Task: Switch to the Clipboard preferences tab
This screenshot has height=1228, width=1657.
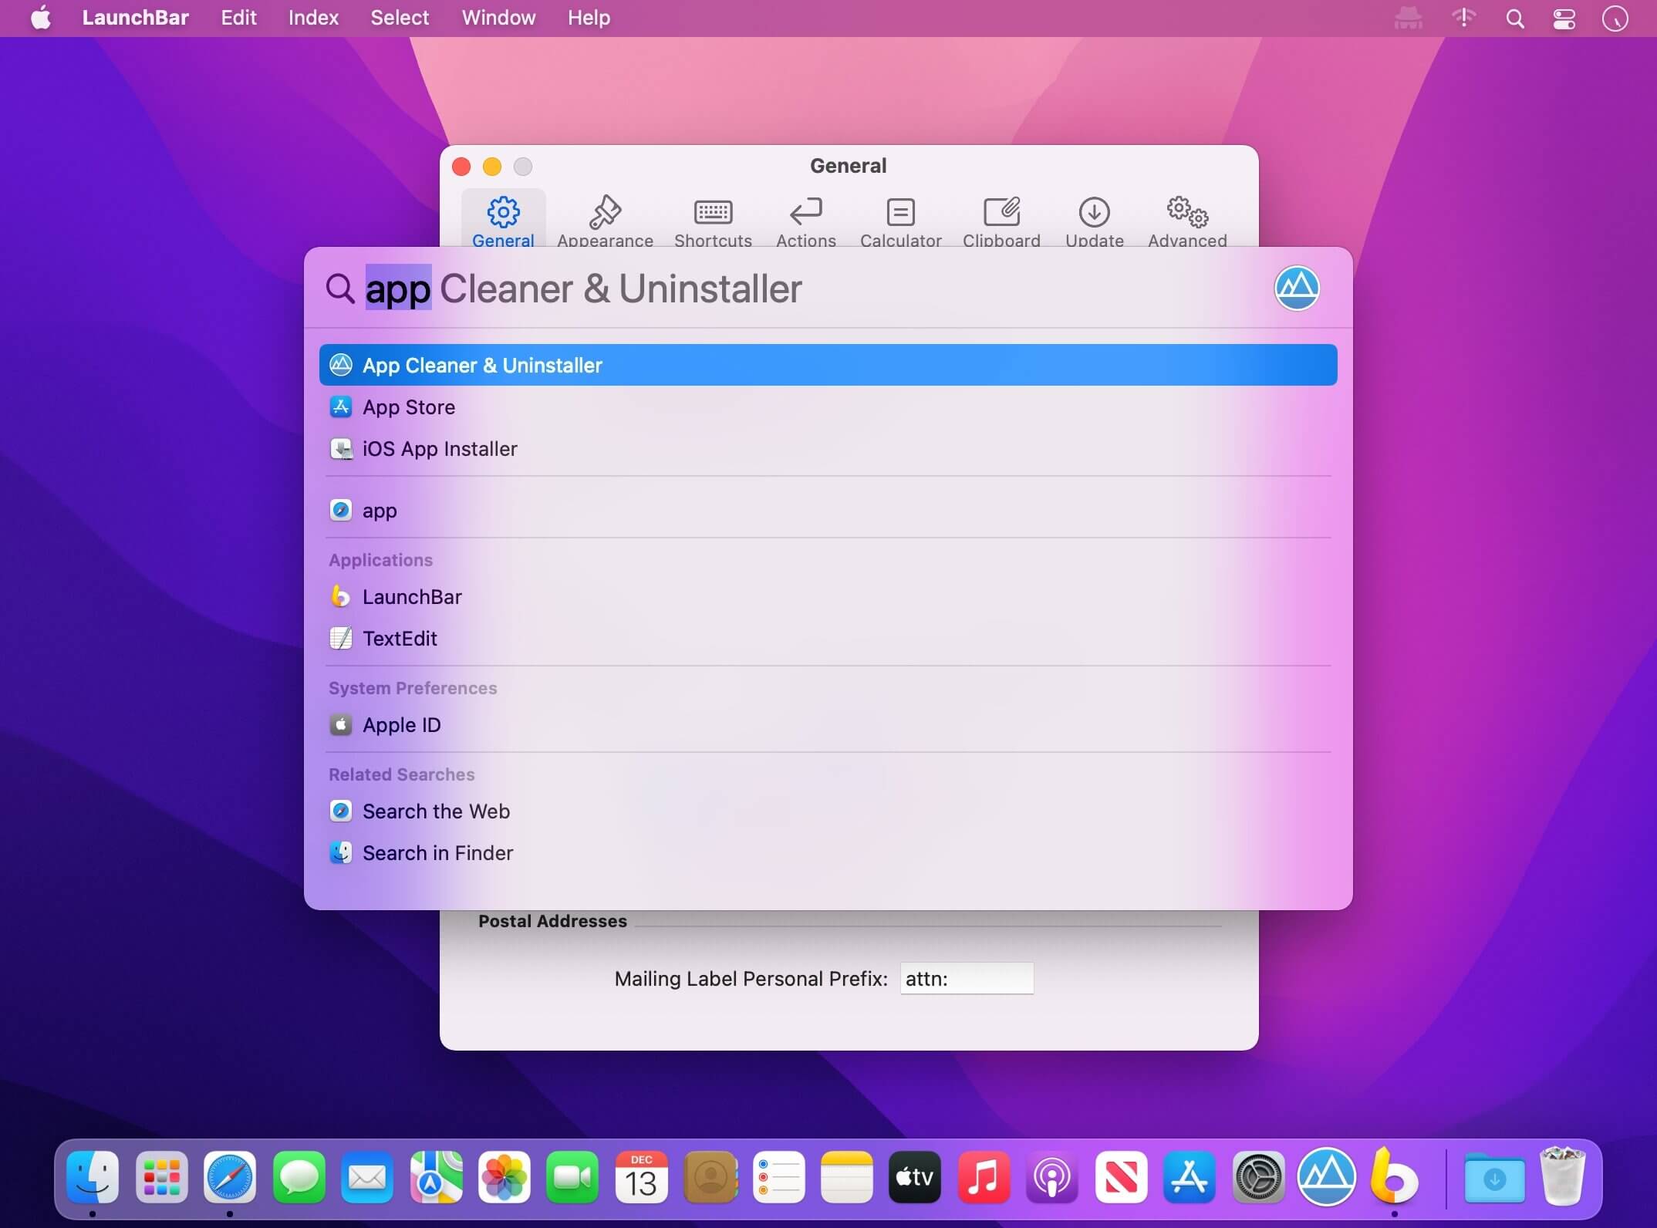Action: click(x=1001, y=221)
